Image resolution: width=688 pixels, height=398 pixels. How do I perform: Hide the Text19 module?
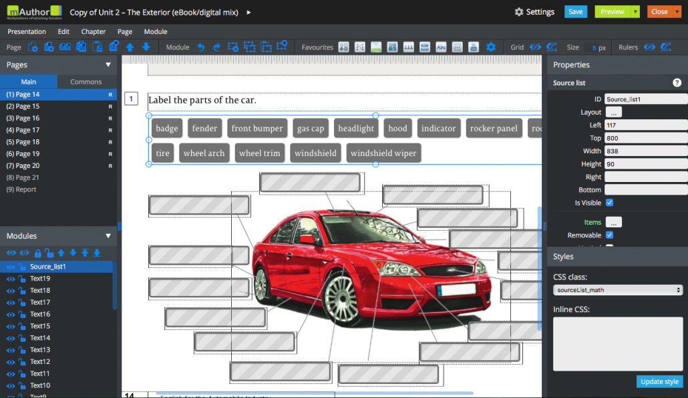[x=11, y=279]
